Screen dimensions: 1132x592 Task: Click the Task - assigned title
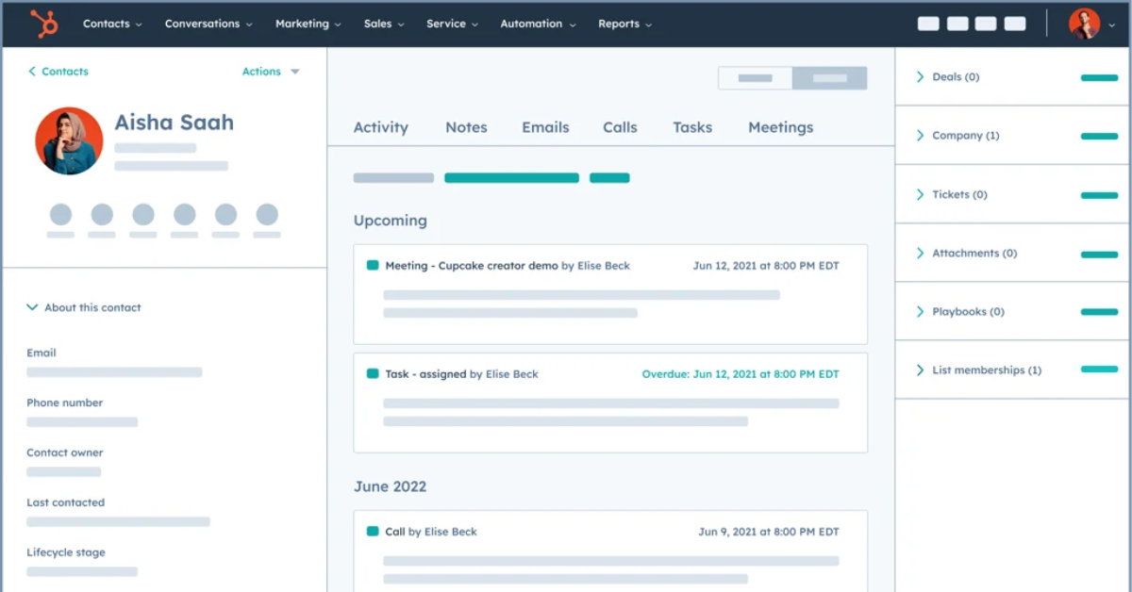pyautogui.click(x=425, y=374)
